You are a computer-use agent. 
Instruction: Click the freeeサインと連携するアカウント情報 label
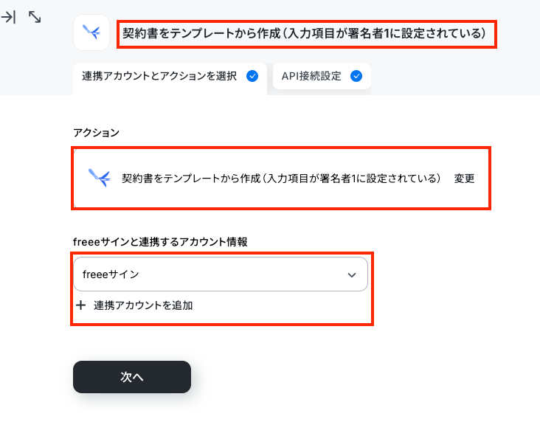tap(160, 242)
